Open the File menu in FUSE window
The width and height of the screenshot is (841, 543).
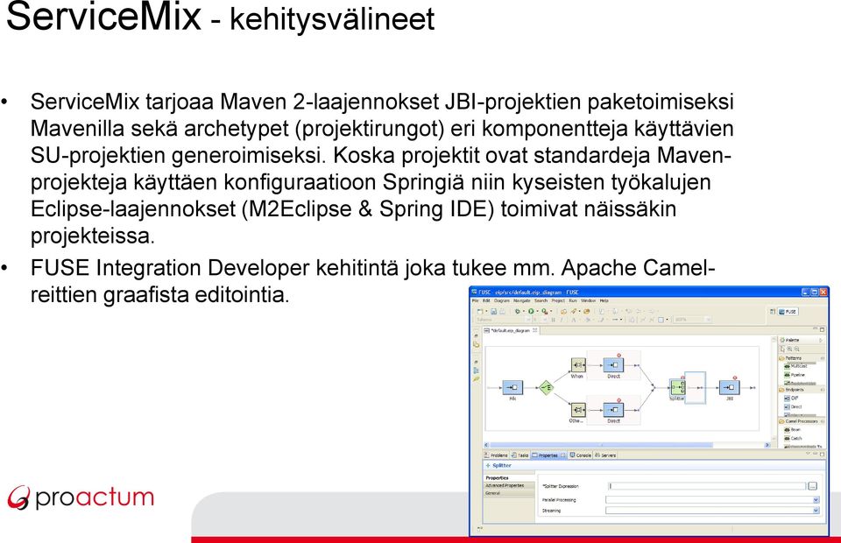(x=475, y=300)
